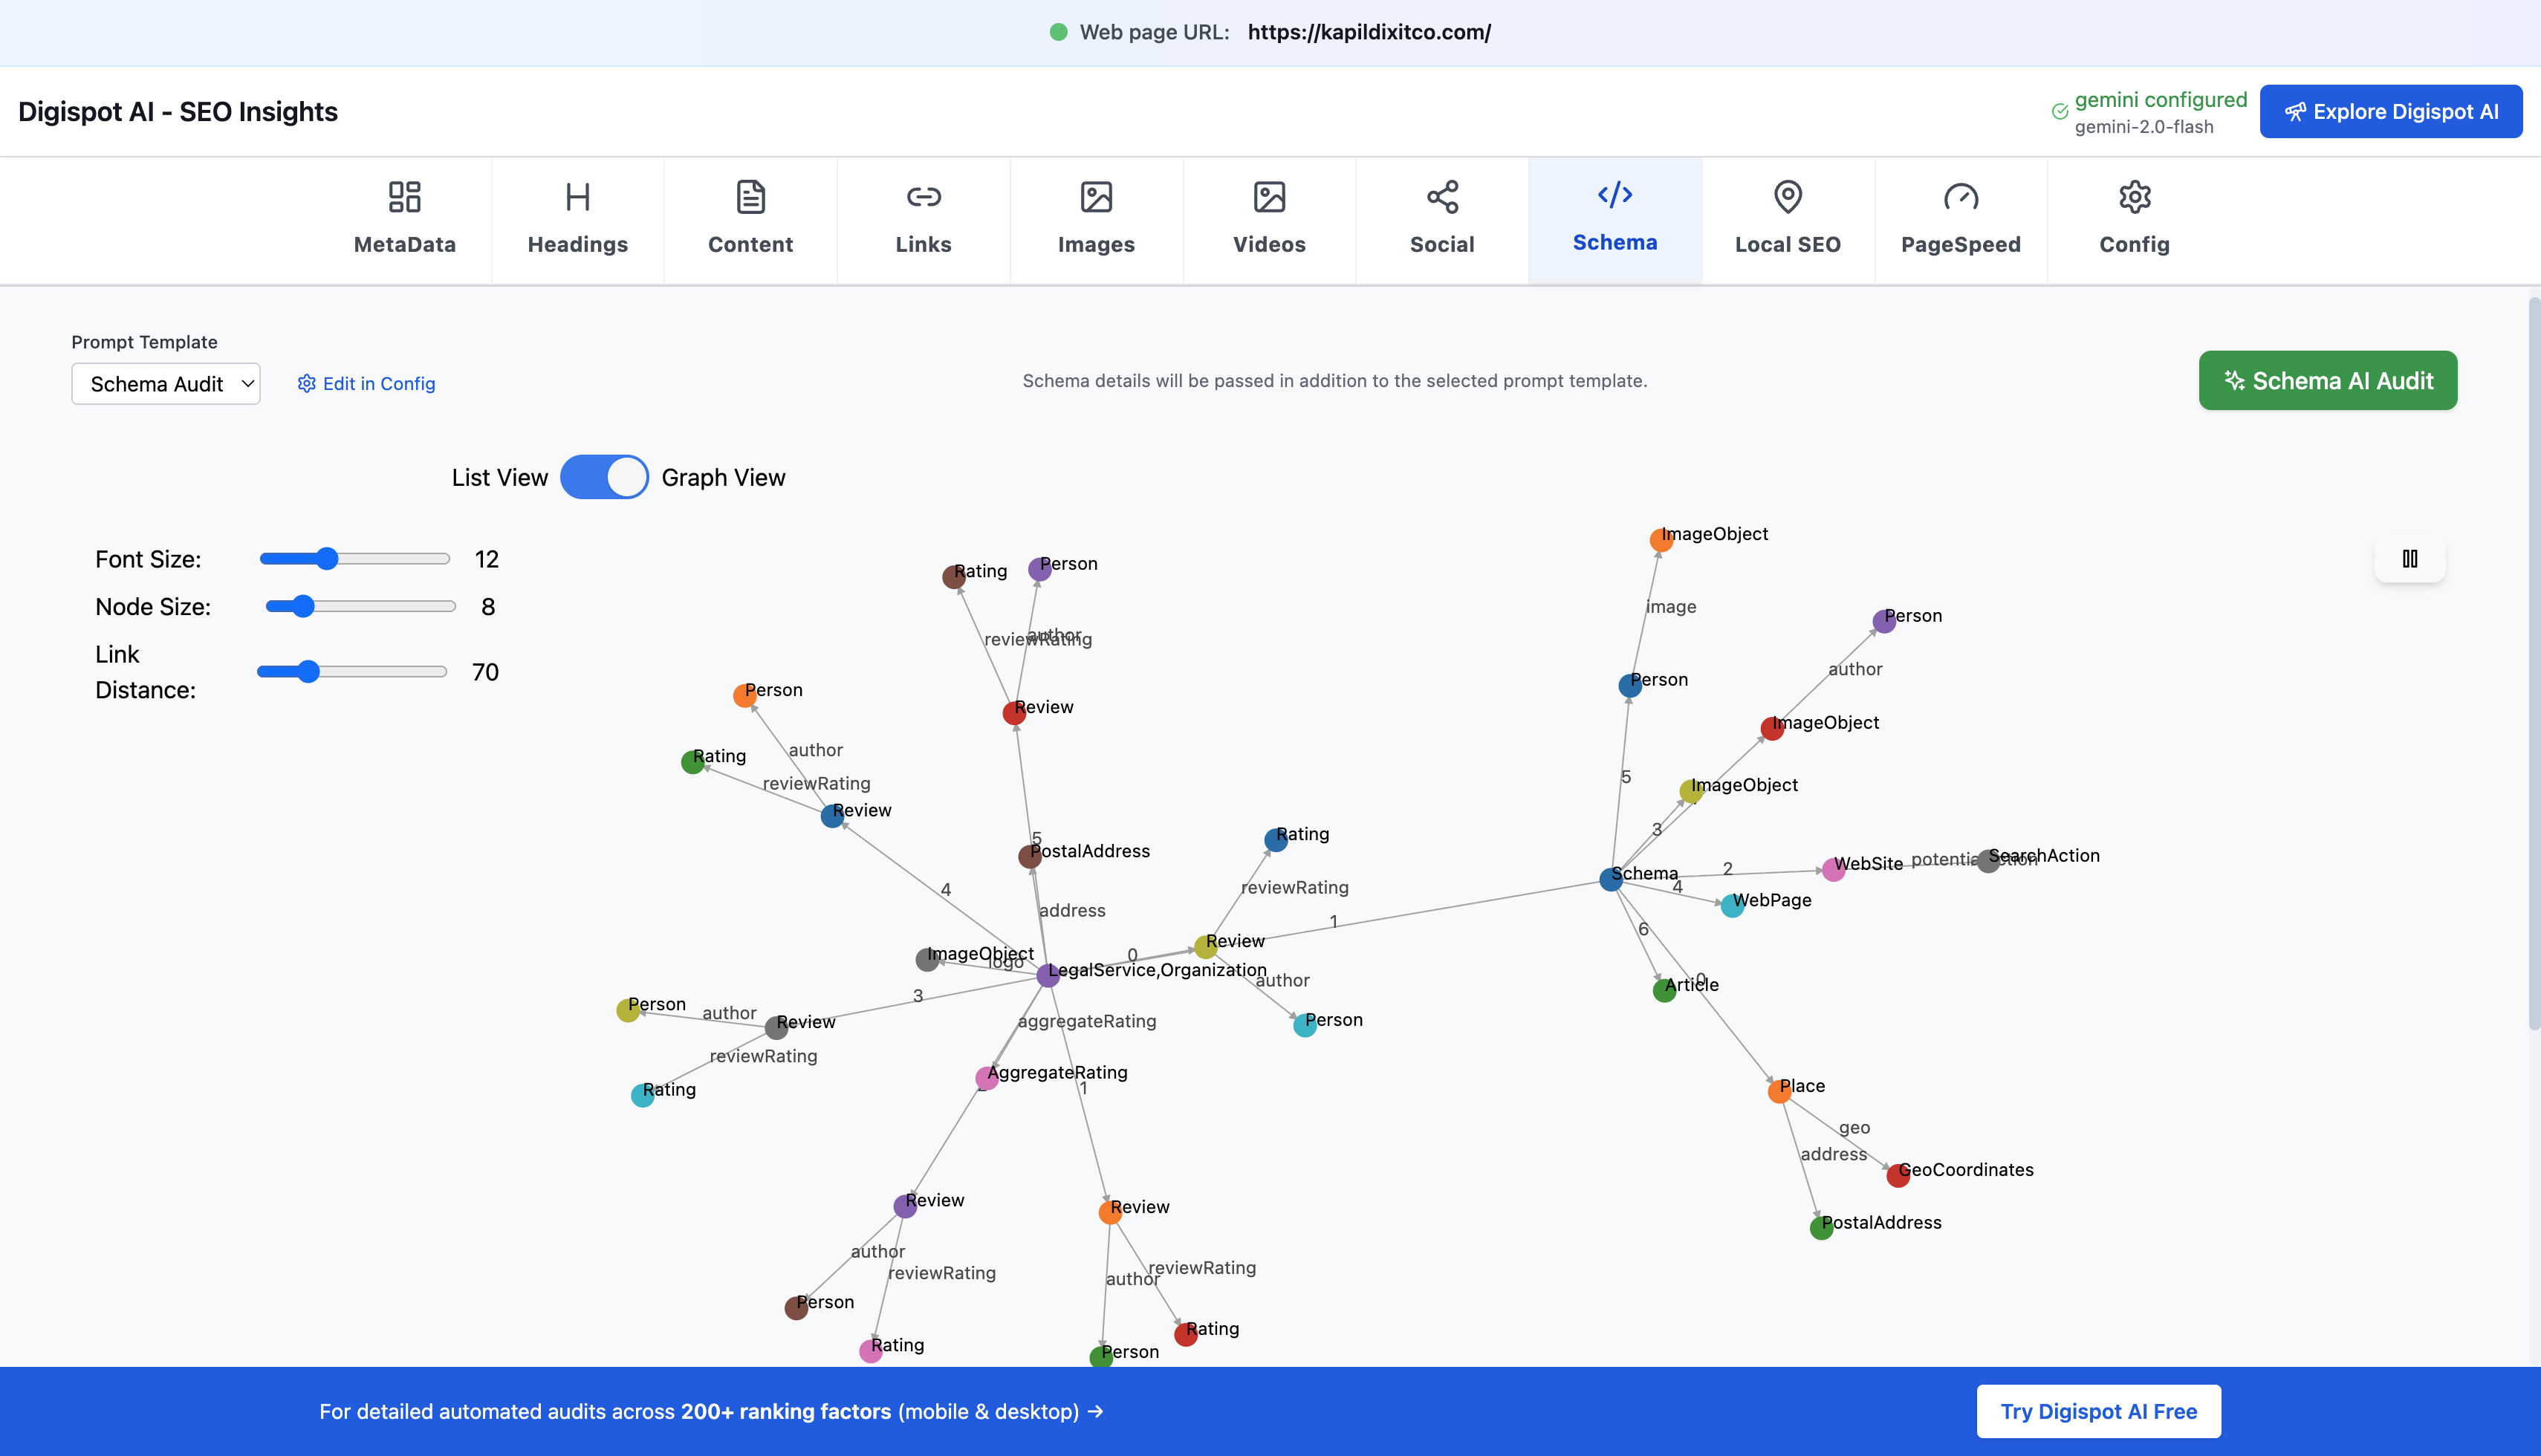Viewport: 2541px width, 1456px height.
Task: Open the Config gear icon
Action: click(2134, 198)
